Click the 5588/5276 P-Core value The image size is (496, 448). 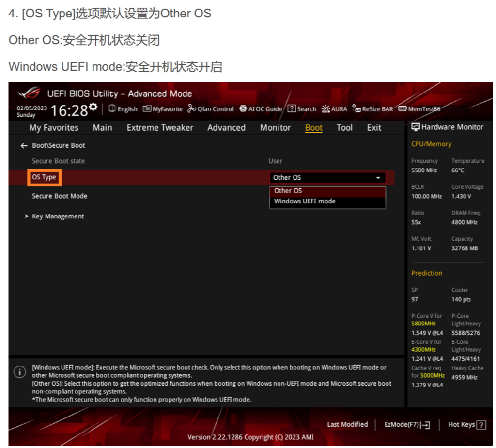[465, 333]
